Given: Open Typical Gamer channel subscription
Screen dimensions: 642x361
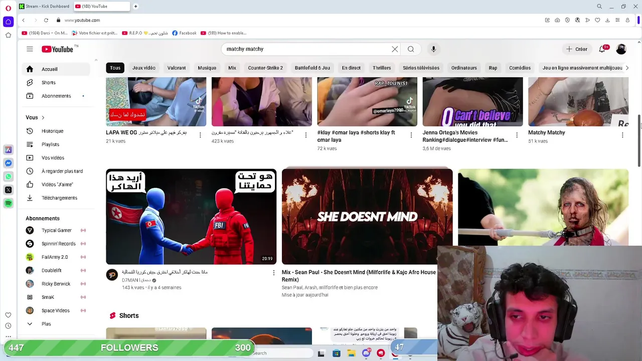Looking at the screenshot, I should tap(56, 230).
